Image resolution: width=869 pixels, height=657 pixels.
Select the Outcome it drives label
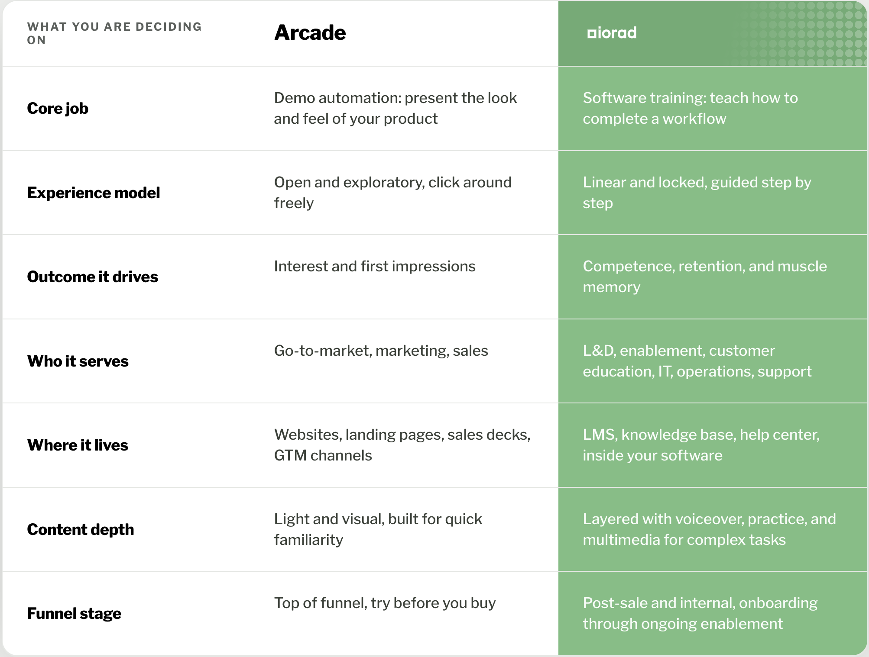click(x=93, y=277)
